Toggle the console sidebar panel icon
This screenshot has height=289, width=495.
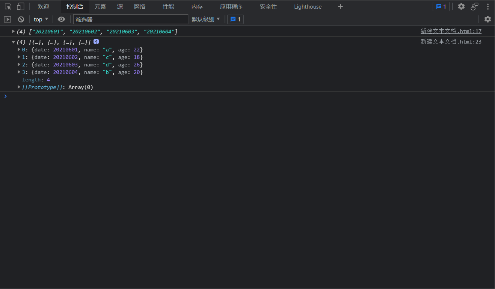(8, 19)
